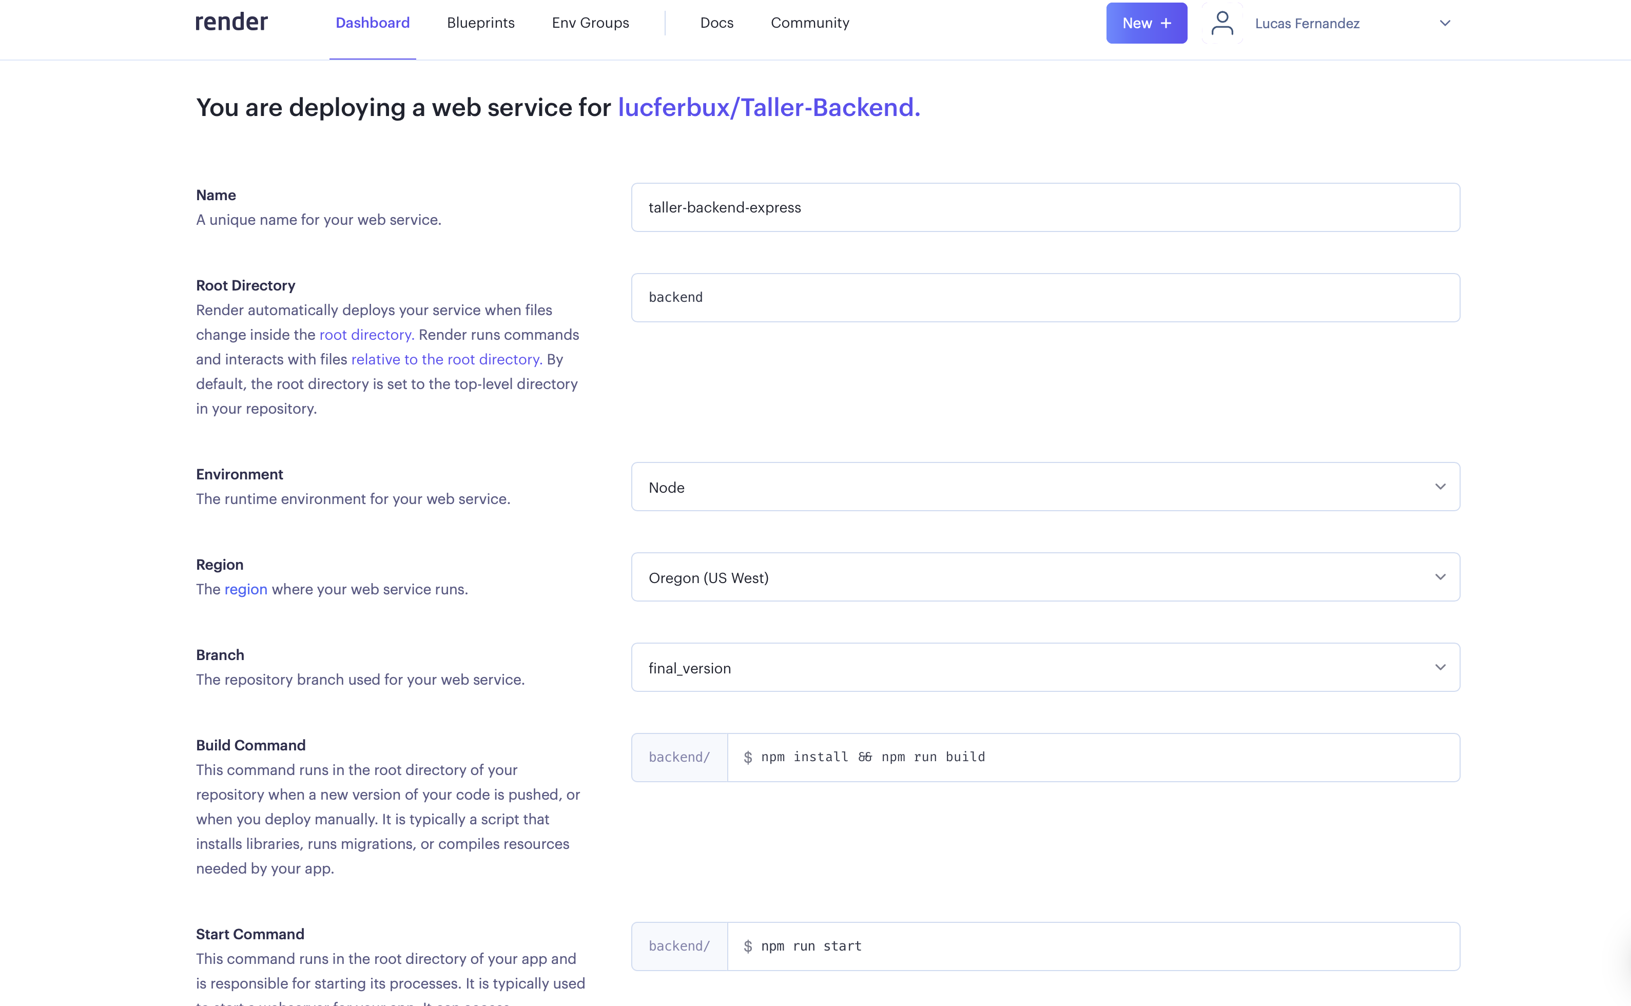Open the Docs link in the navbar
The width and height of the screenshot is (1631, 1006).
716,23
